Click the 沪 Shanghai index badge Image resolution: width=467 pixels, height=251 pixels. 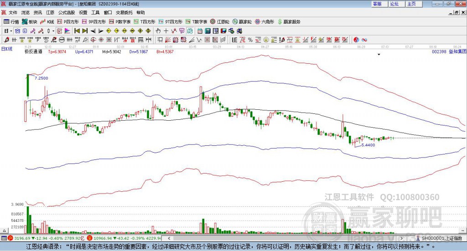tap(11, 238)
